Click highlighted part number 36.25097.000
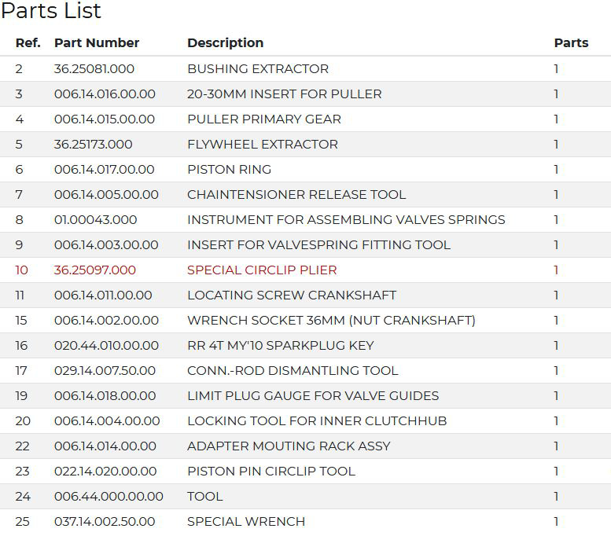This screenshot has width=611, height=536. (95, 270)
